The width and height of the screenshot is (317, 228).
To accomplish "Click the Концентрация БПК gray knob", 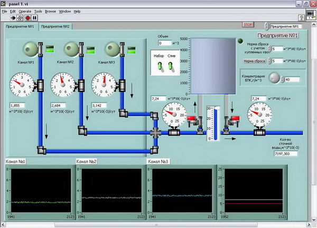I will [x=274, y=78].
